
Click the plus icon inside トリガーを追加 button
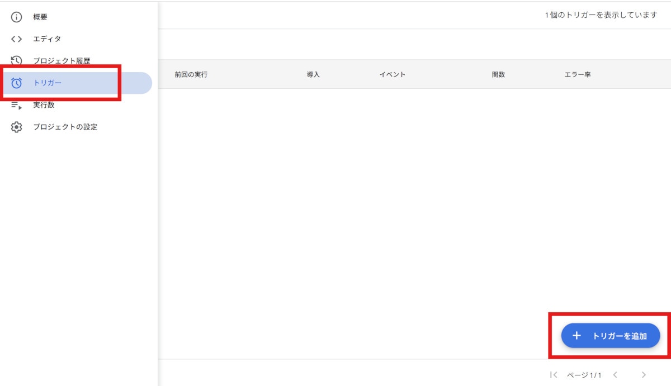pos(577,336)
